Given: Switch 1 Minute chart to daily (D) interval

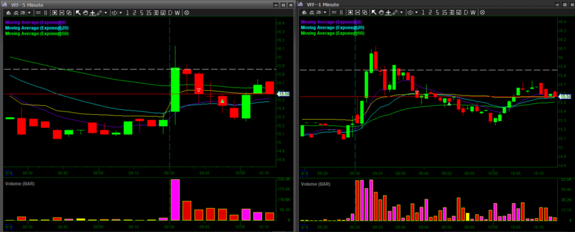Looking at the screenshot, I should click(466, 13).
